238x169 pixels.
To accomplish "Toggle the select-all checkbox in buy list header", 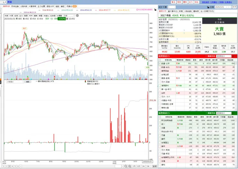I will [160, 60].
